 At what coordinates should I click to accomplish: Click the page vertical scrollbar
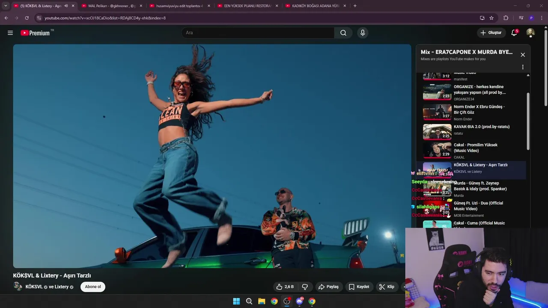coord(546,68)
